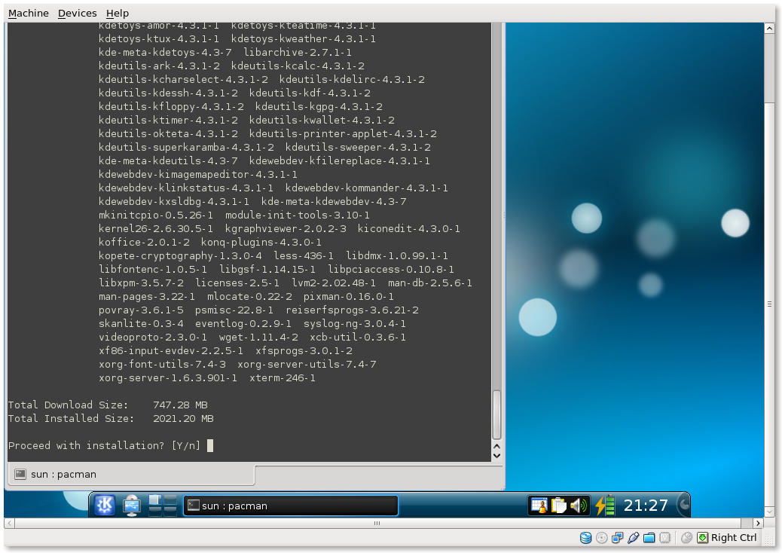782x553 pixels.
Task: Open the Devices menu
Action: tap(78, 13)
